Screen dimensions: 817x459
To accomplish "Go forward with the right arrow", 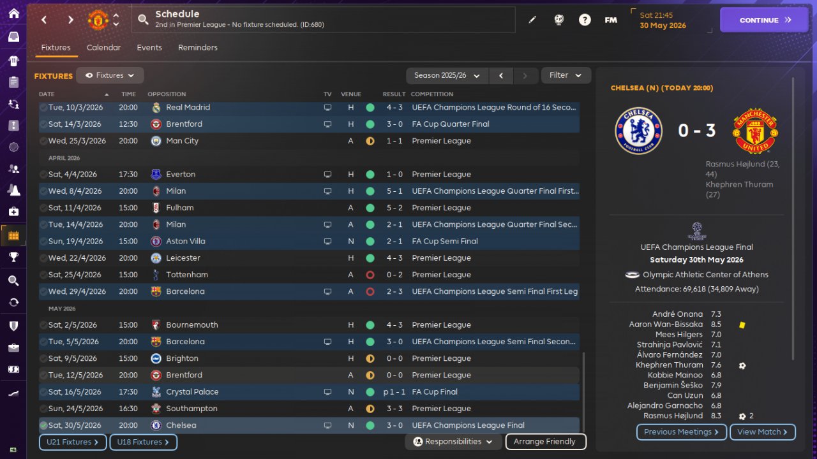I will click(x=70, y=20).
